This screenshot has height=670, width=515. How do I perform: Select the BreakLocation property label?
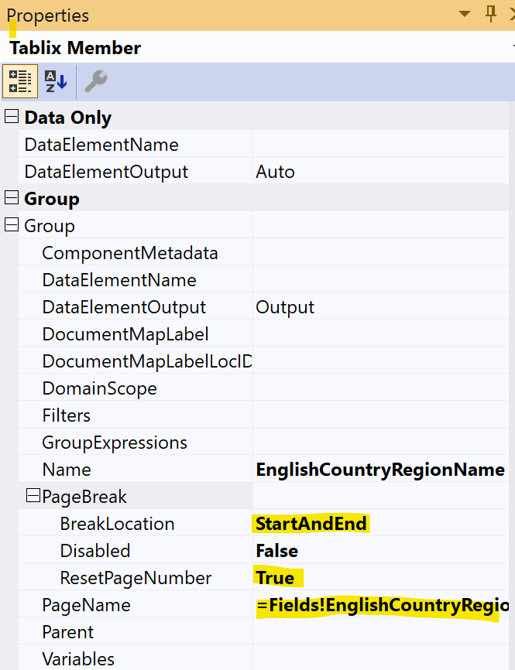click(117, 524)
